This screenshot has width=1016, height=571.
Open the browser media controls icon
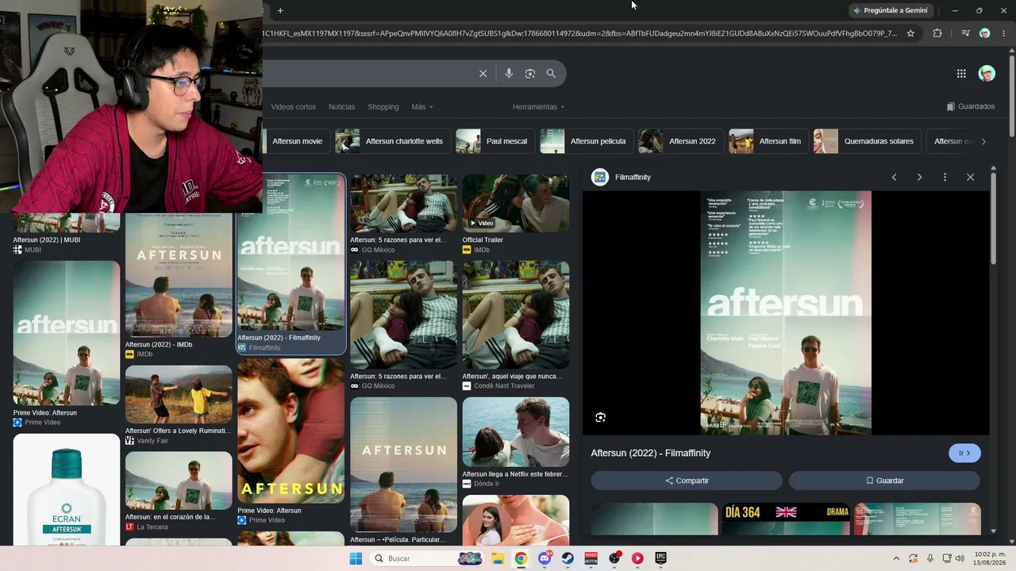point(965,33)
